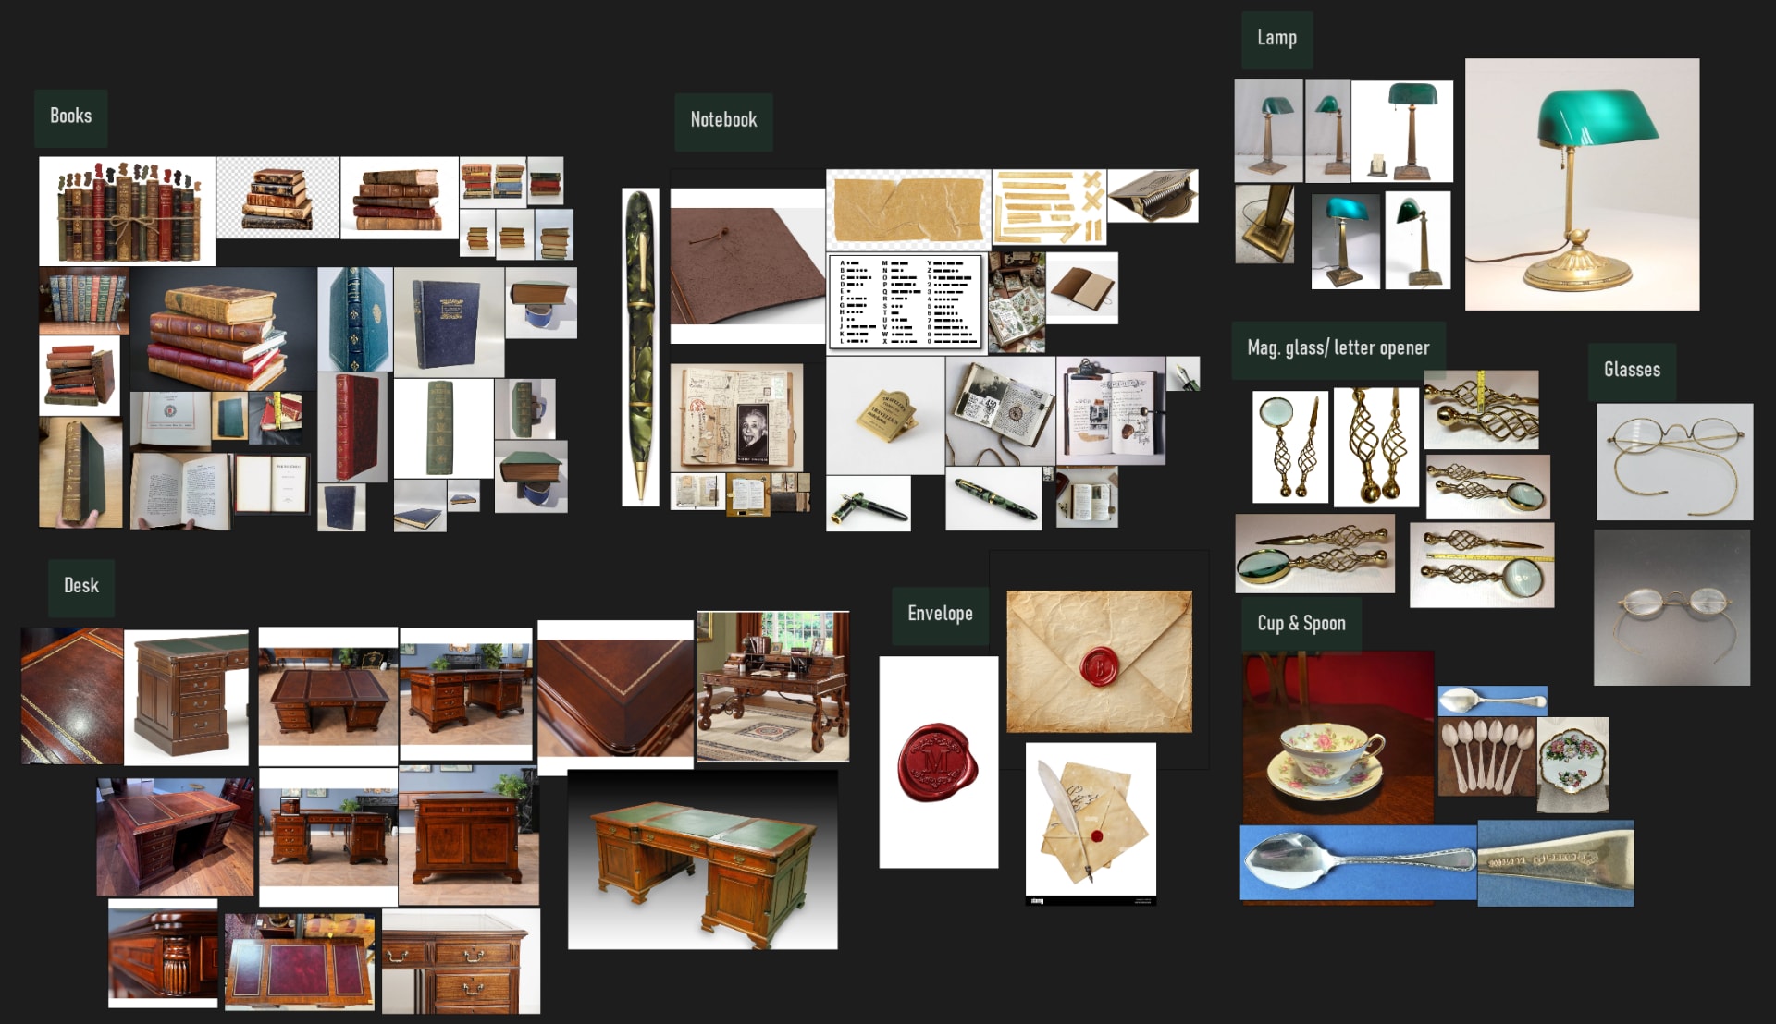The width and height of the screenshot is (1776, 1024).
Task: Select the Cup & Spoon label
Action: tap(1301, 624)
